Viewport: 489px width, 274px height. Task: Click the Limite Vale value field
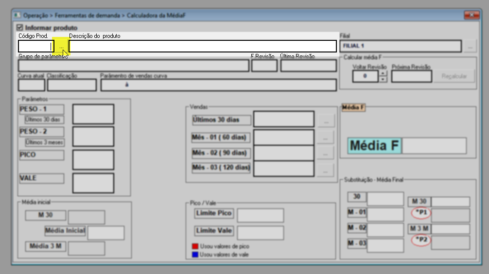(261, 233)
